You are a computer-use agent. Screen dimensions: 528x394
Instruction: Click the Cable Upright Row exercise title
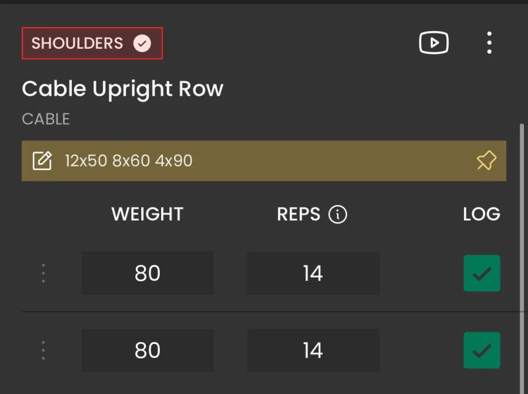coord(123,89)
